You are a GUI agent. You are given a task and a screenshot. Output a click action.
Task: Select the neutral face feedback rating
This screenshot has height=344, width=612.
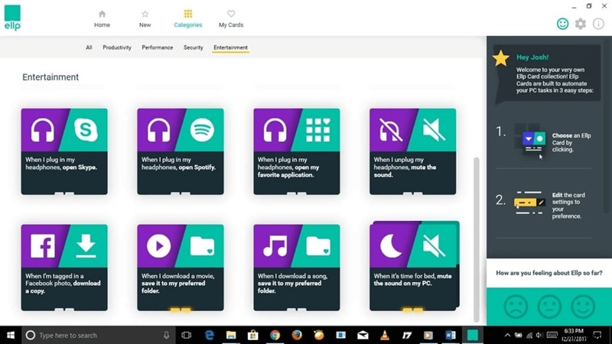click(549, 307)
